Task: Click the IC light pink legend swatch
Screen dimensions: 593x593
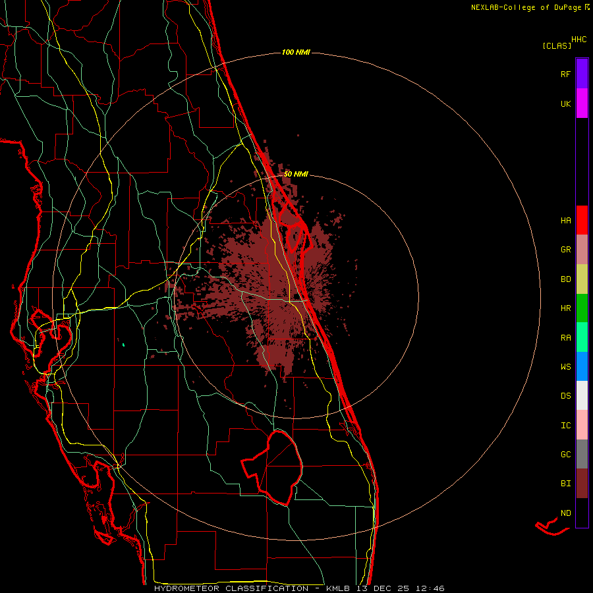Action: tap(582, 425)
